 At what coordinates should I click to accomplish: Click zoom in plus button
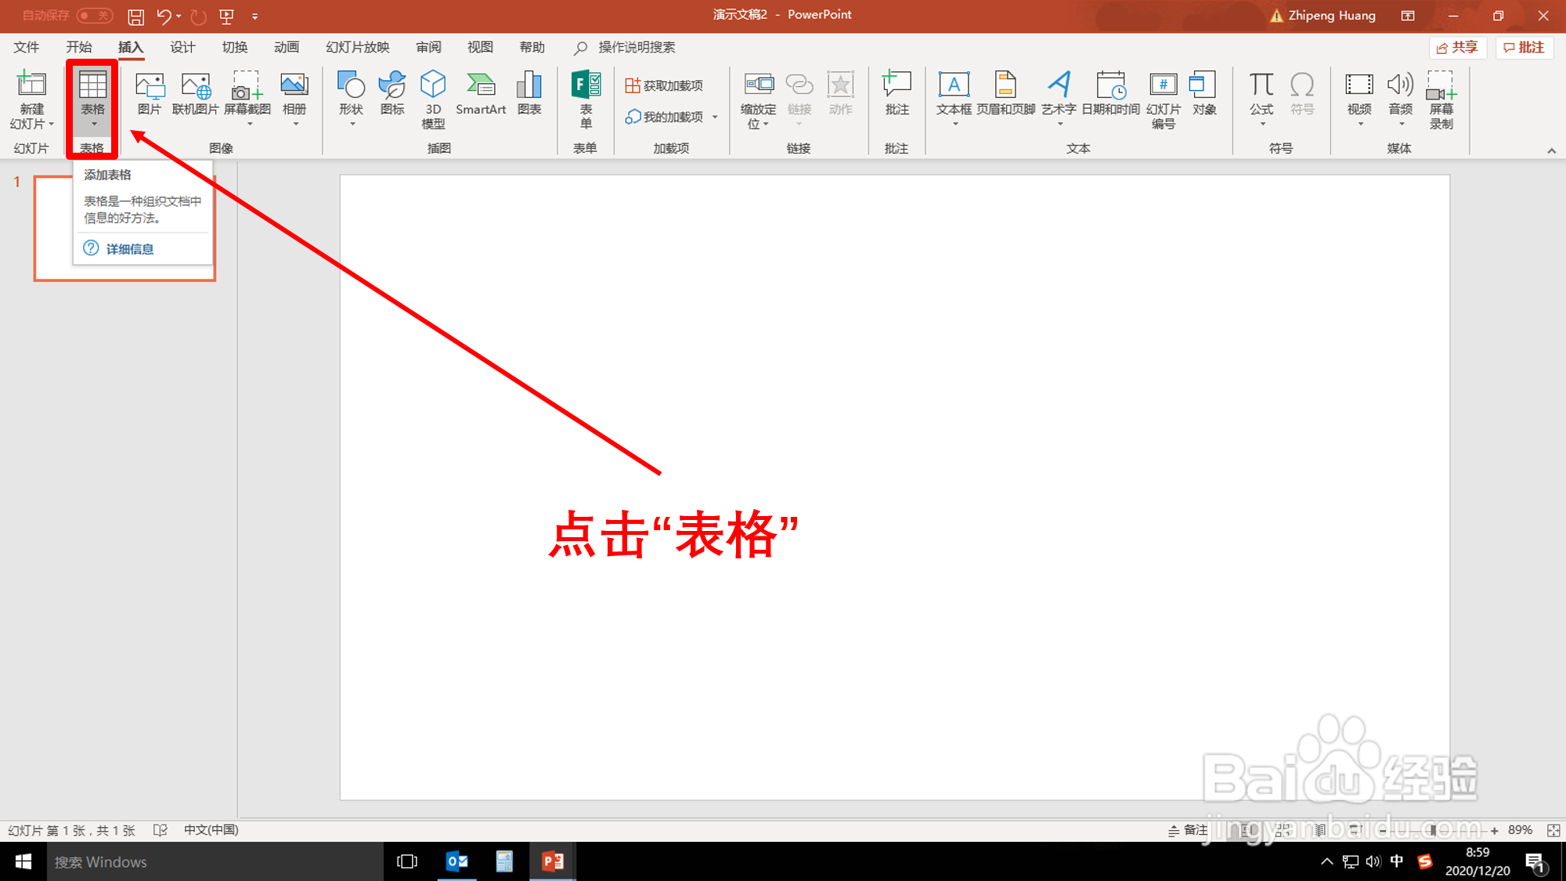[x=1494, y=830]
